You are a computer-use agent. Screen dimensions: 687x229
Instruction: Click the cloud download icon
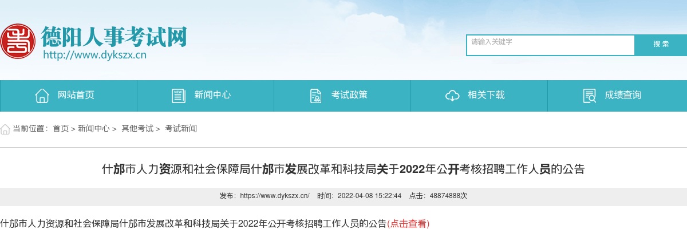[x=452, y=96]
